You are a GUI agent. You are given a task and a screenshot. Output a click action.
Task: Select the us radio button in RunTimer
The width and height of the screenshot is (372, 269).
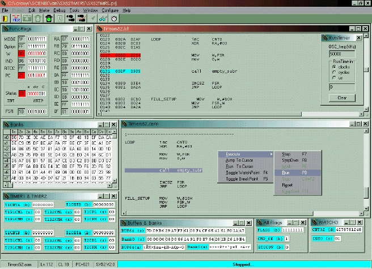[x=334, y=78]
